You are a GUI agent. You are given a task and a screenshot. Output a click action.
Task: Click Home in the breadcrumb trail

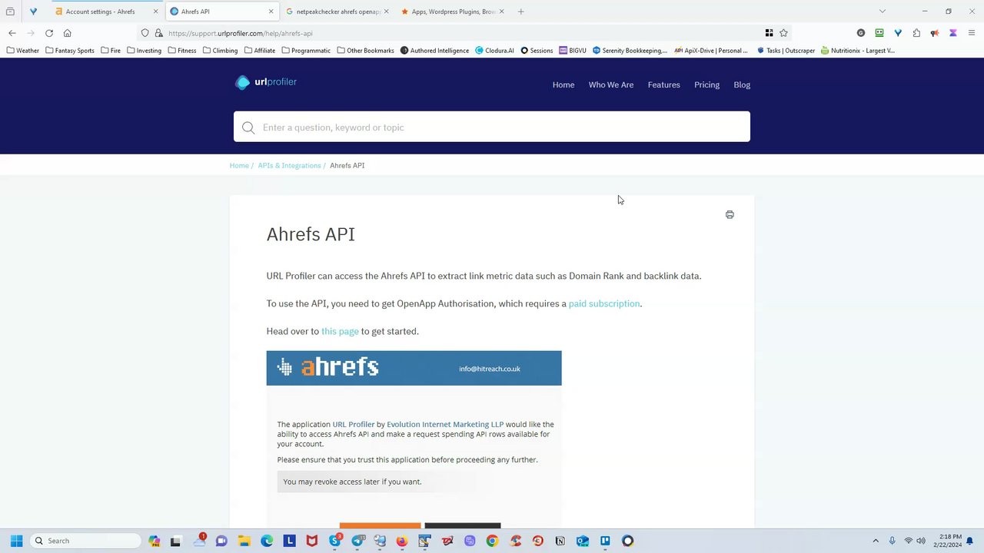[x=239, y=165]
